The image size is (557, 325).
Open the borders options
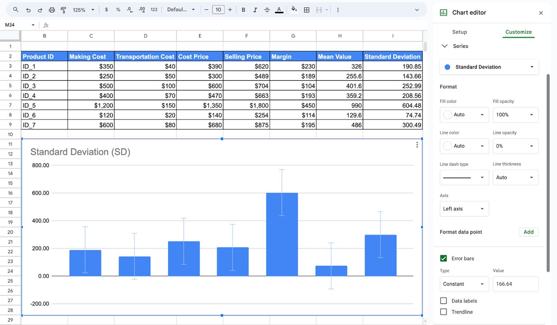307,10
